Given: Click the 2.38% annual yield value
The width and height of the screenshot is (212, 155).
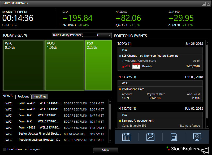Looking at the screenshot, I should click(x=196, y=98).
